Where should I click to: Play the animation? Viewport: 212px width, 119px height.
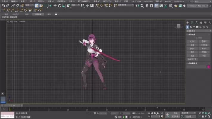coord(155,113)
